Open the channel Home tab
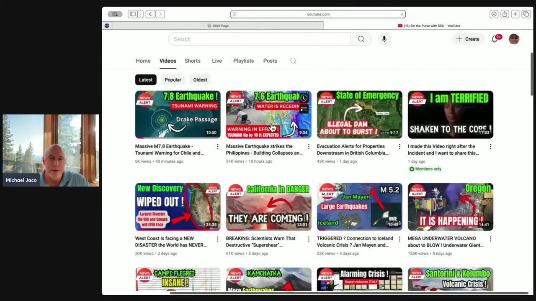The image size is (536, 301). tap(143, 61)
